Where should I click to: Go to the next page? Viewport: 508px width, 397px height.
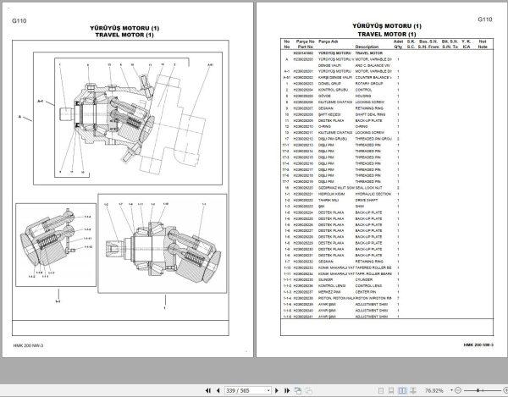[x=277, y=390]
